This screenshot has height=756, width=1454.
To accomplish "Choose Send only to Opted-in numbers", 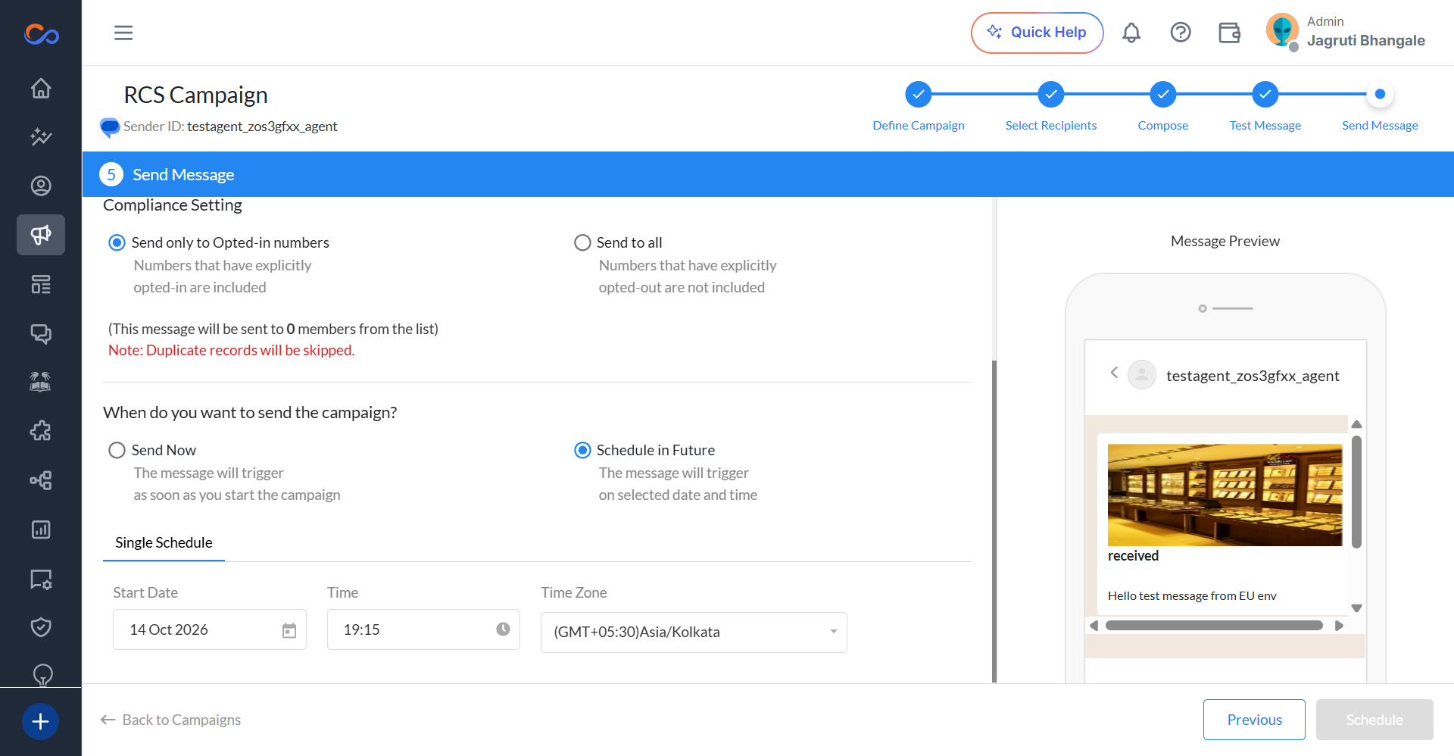I will 117,242.
